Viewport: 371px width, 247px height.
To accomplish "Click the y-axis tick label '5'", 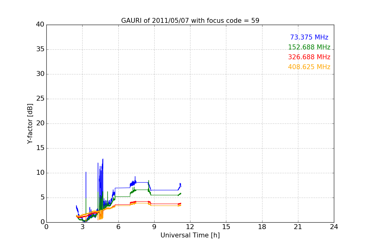I will [x=42, y=198].
